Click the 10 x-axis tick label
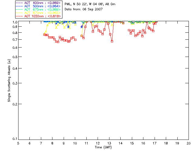 click(75, 143)
